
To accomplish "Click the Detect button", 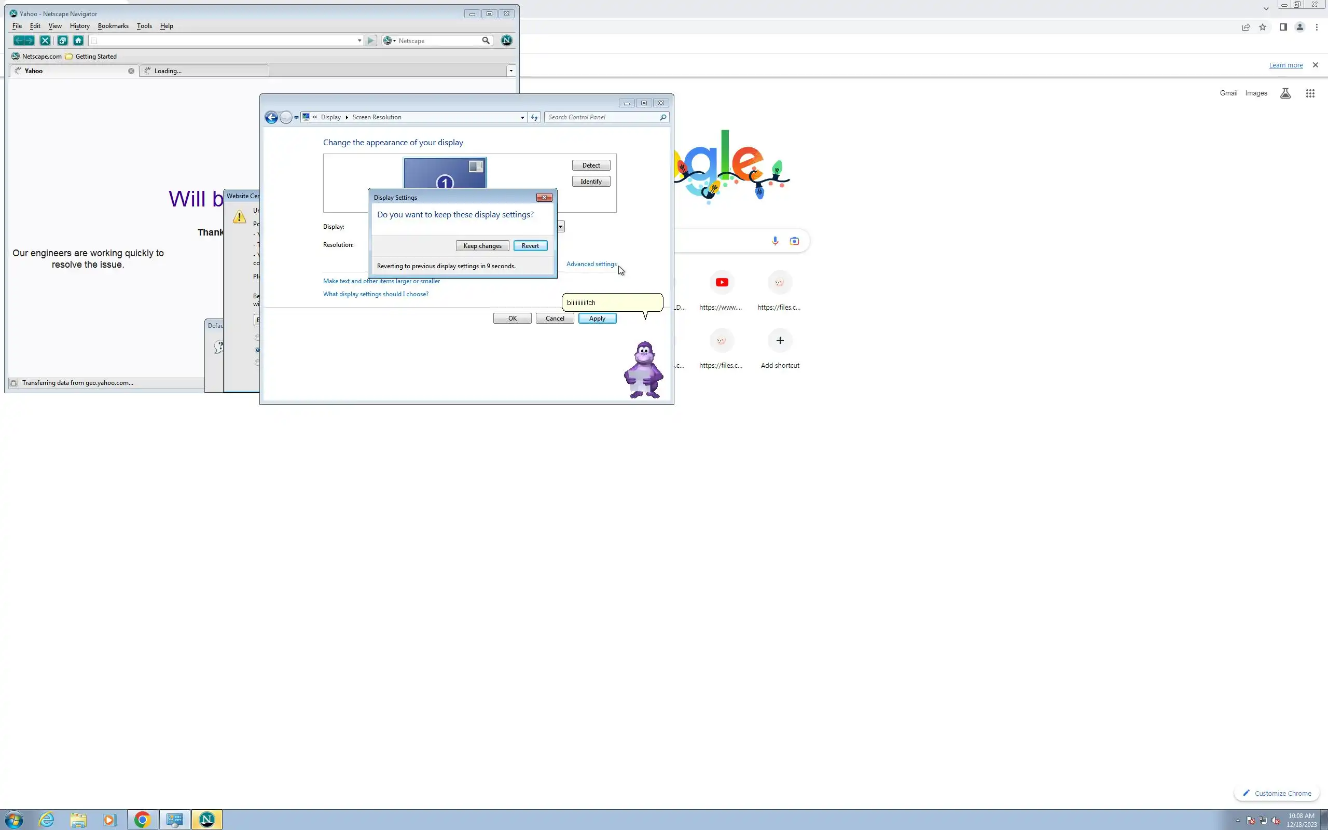I will click(591, 165).
